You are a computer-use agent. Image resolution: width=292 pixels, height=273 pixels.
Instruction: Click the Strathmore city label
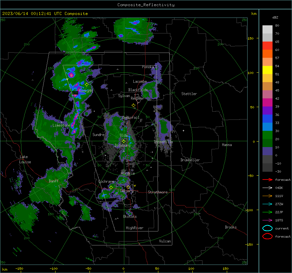click(x=158, y=192)
